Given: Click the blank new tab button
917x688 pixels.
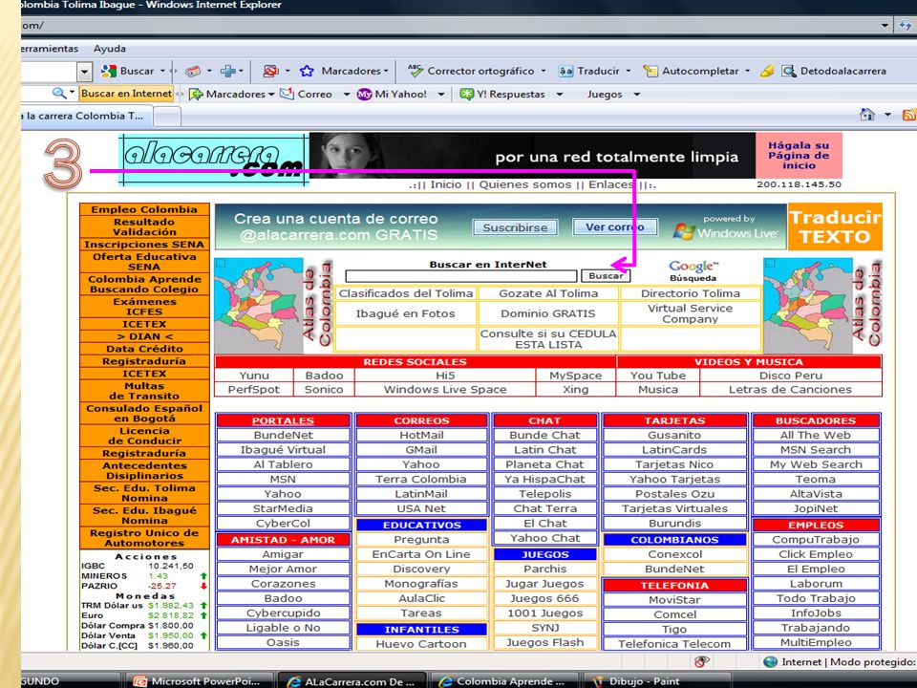Looking at the screenshot, I should tap(167, 117).
